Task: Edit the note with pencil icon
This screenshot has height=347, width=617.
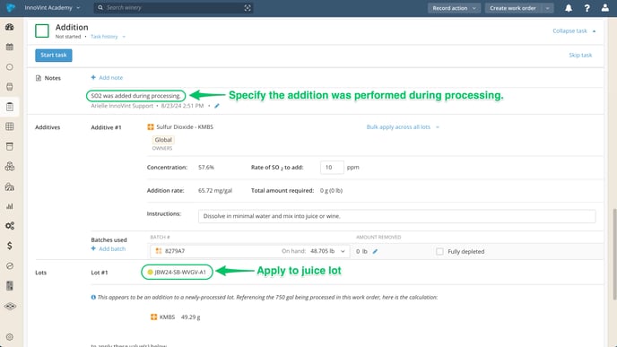Action: (217, 106)
